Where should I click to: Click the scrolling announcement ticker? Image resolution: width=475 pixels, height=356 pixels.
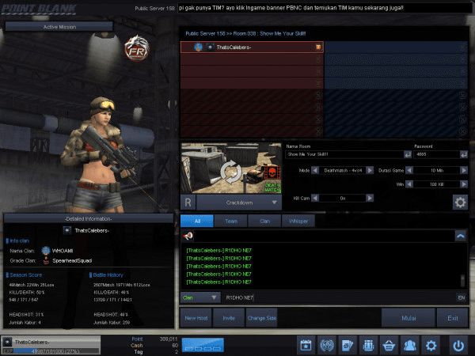(x=324, y=8)
